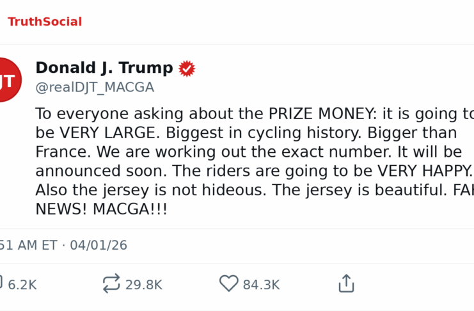
Task: Open the red DJT profile avatar
Action: click(x=8, y=80)
